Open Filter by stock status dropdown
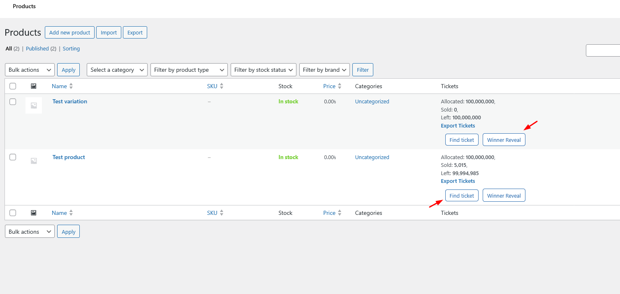 point(263,70)
